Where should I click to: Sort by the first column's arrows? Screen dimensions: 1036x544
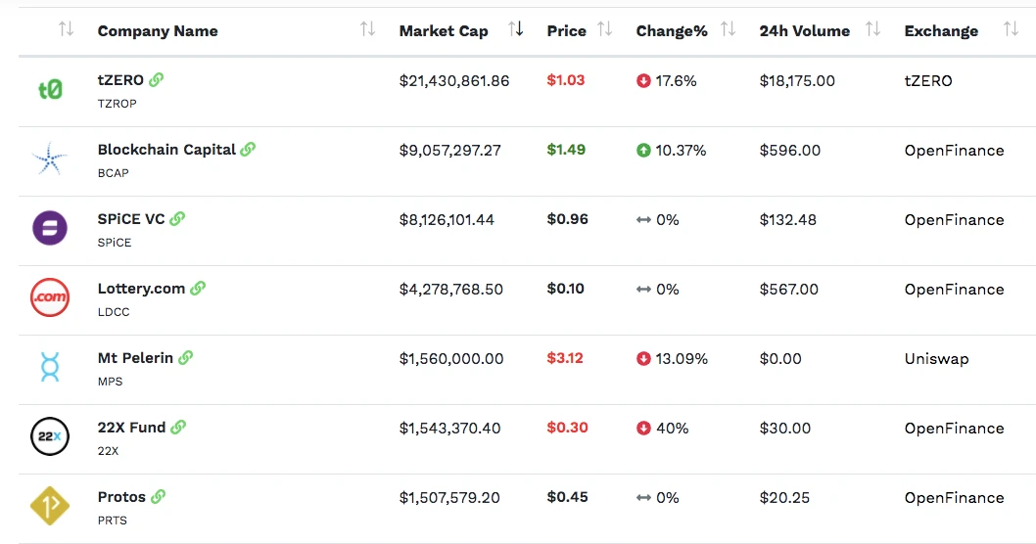(x=66, y=29)
